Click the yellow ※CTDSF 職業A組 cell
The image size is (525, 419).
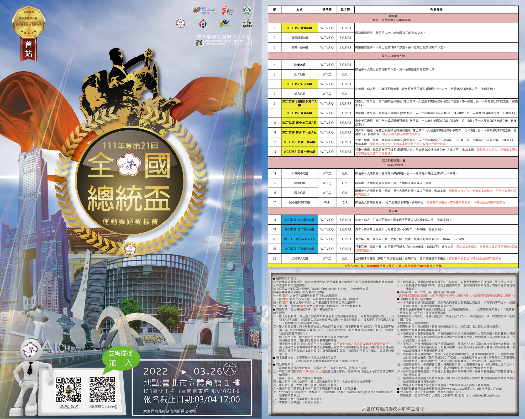click(x=300, y=28)
